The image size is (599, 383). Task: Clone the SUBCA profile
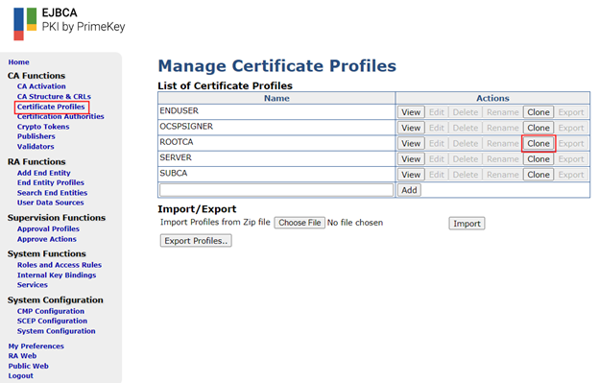pos(539,175)
